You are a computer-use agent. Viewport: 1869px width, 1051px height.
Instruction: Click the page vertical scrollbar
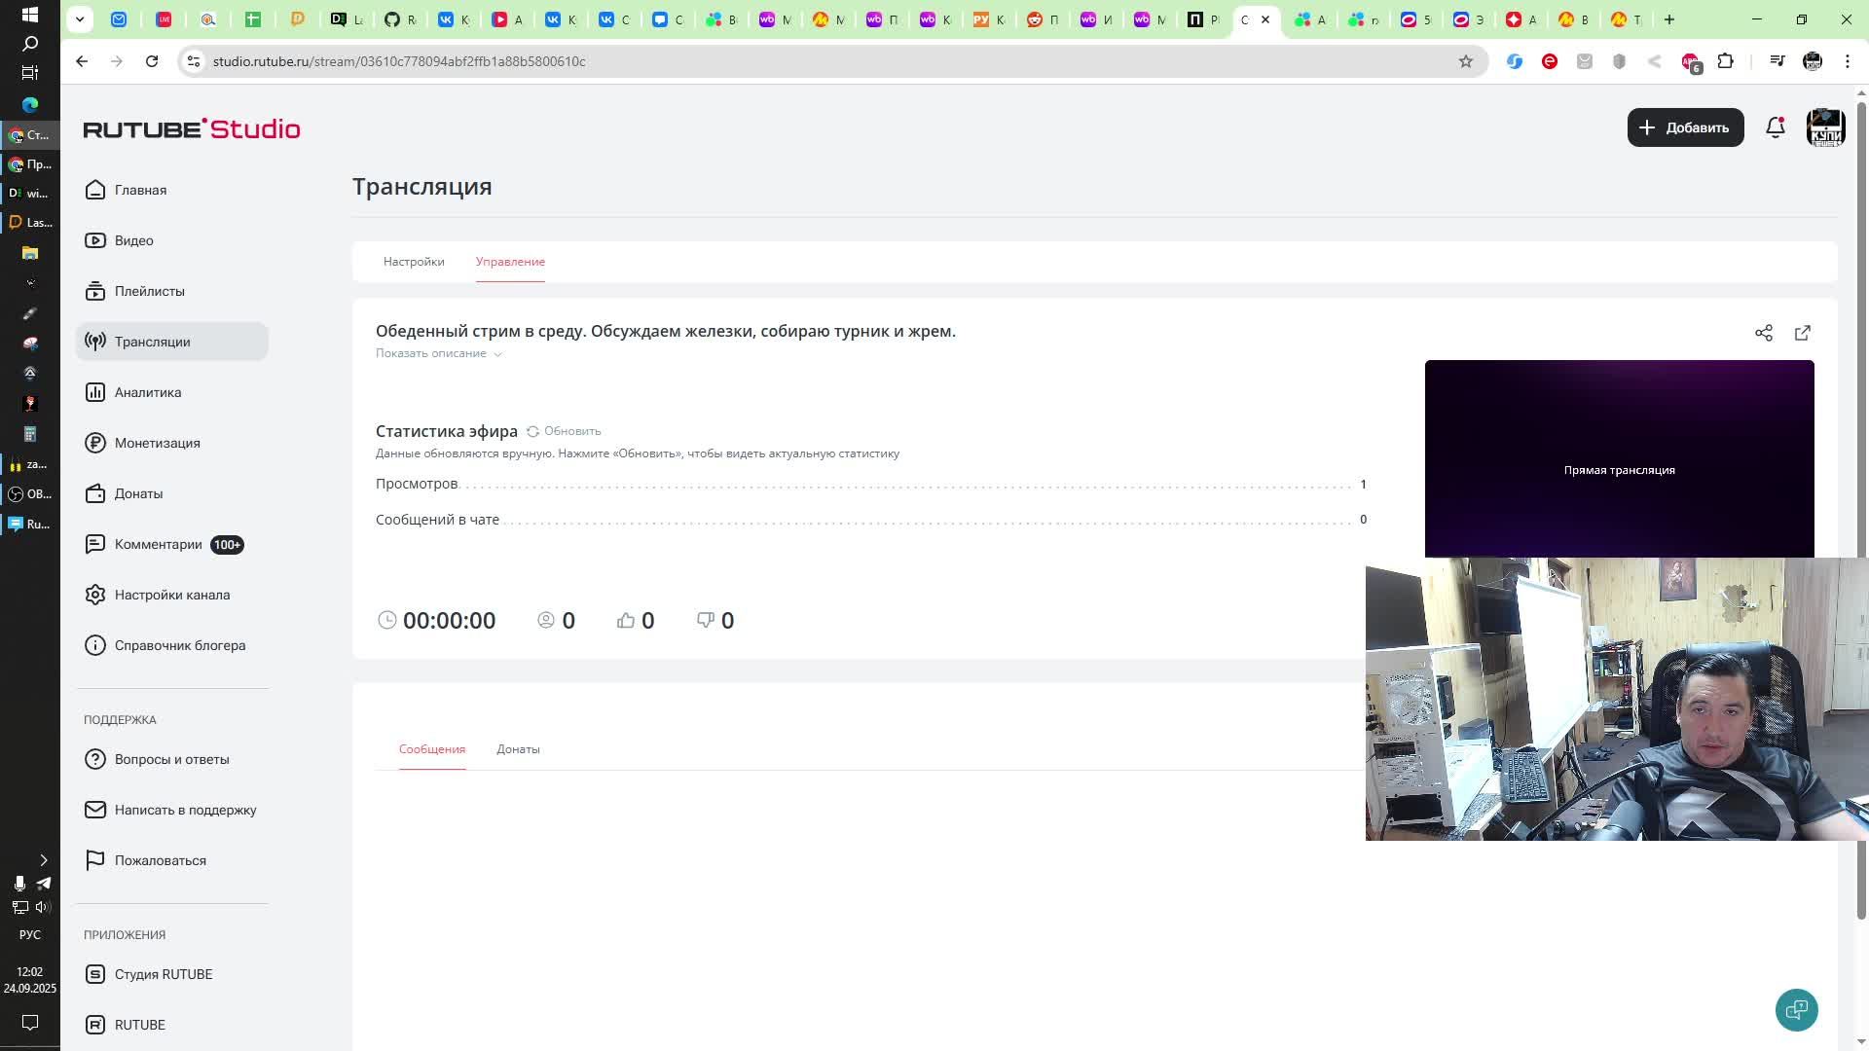(1861, 506)
